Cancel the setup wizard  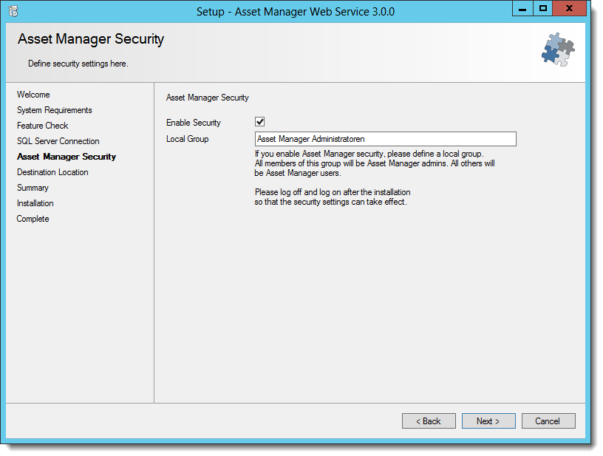tap(548, 421)
